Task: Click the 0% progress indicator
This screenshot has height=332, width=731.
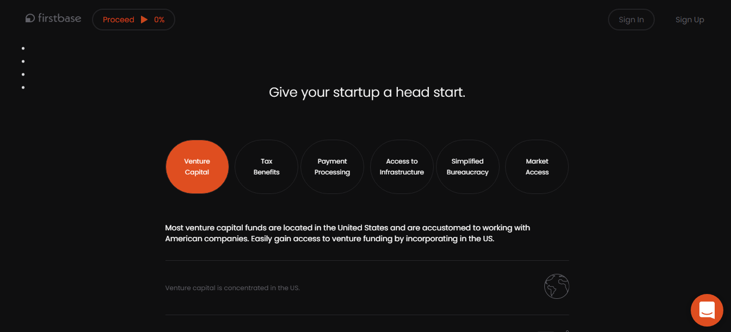Action: (x=158, y=20)
